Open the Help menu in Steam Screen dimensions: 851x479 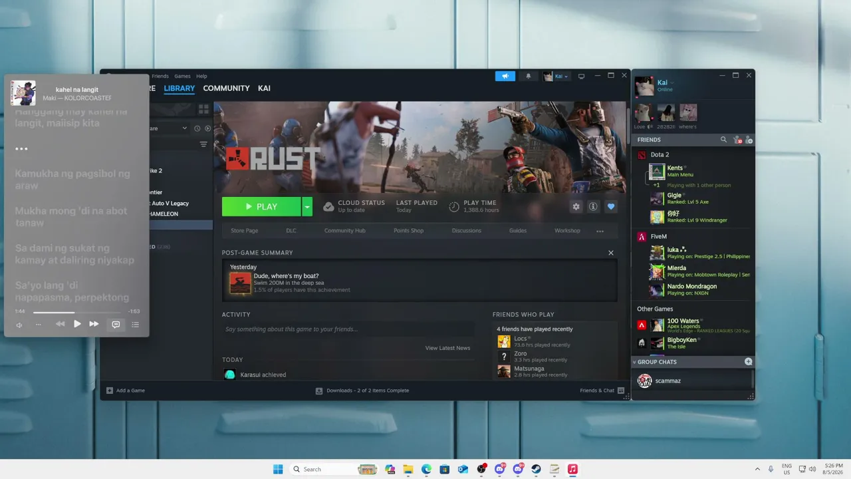click(201, 76)
